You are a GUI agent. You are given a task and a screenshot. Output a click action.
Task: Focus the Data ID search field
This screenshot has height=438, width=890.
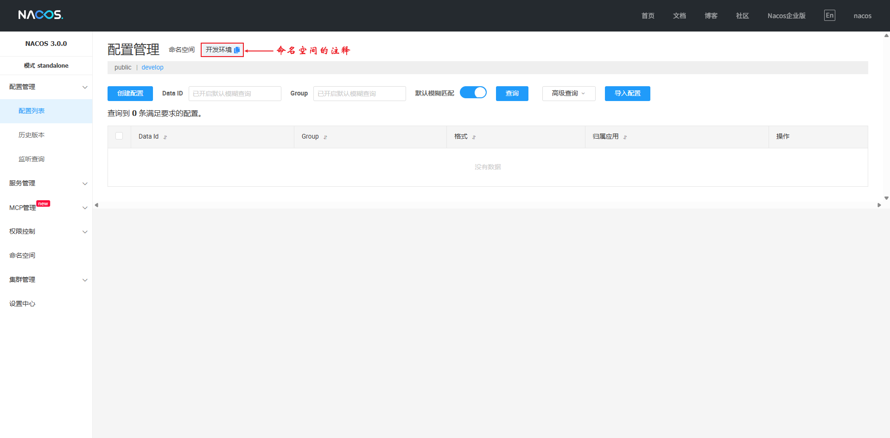[x=235, y=94]
